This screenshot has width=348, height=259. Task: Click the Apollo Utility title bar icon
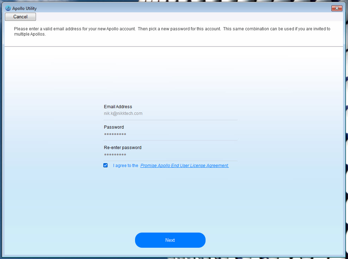pos(8,8)
